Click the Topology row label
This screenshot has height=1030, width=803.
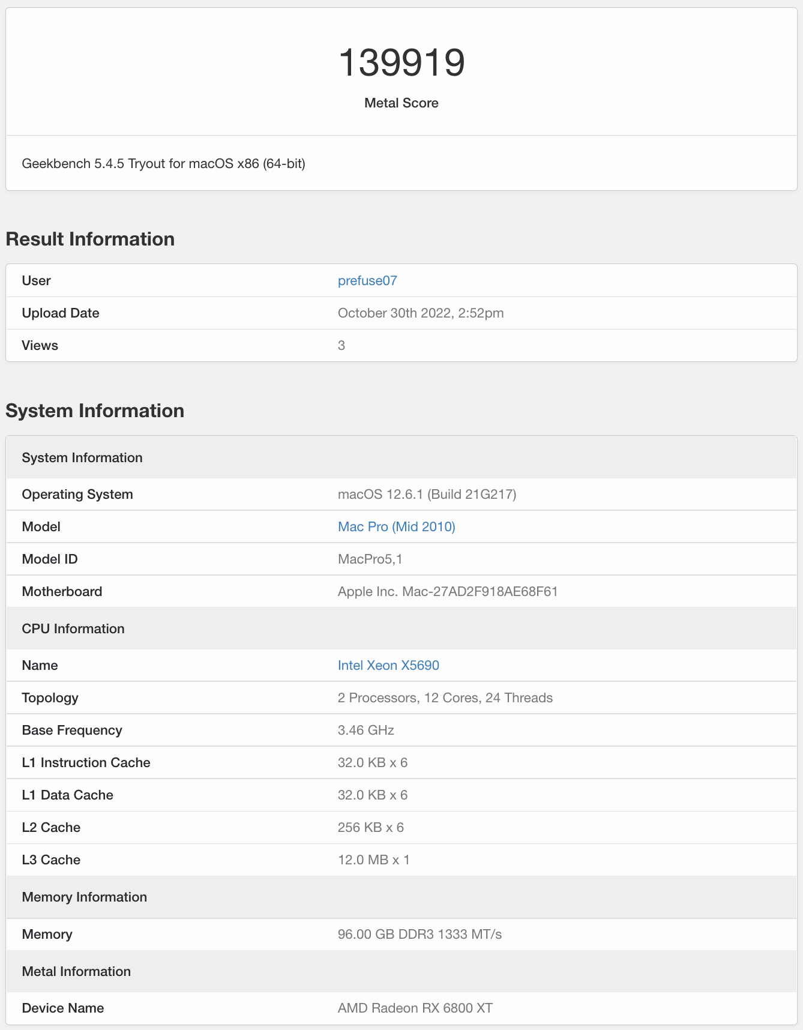[50, 697]
